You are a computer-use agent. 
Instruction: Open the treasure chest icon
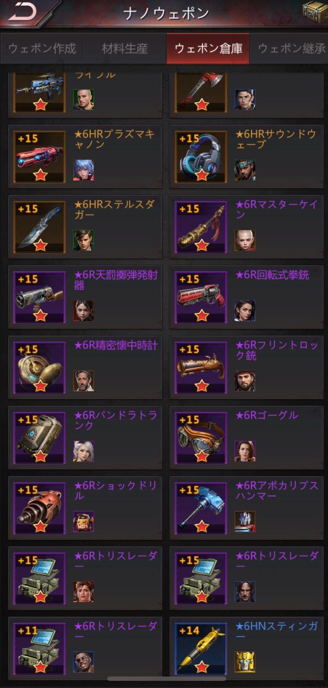314,12
